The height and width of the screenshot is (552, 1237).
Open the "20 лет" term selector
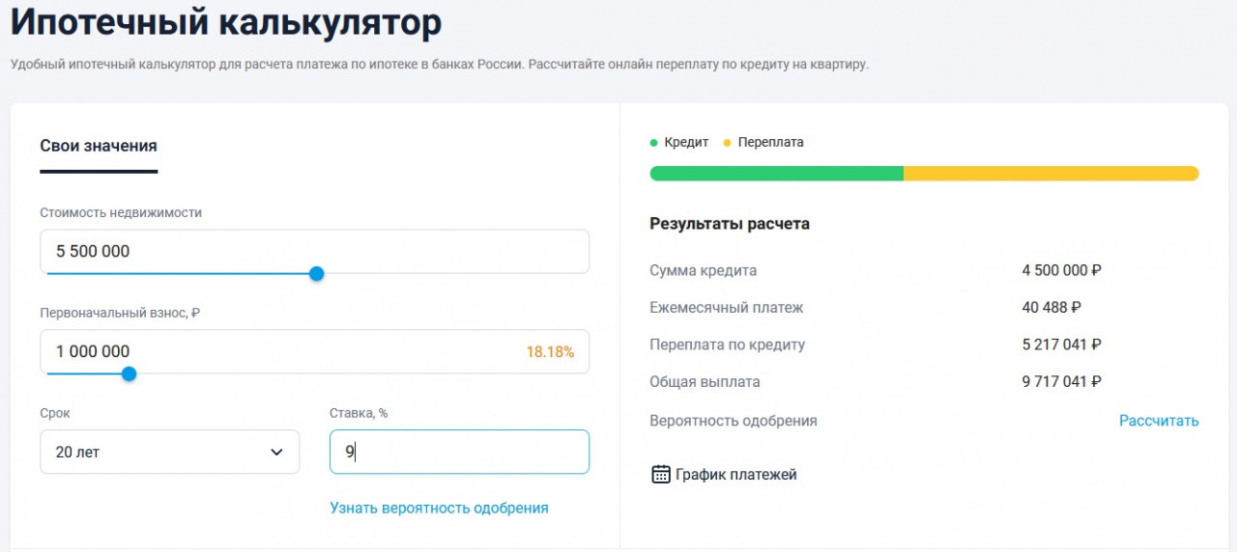point(169,452)
